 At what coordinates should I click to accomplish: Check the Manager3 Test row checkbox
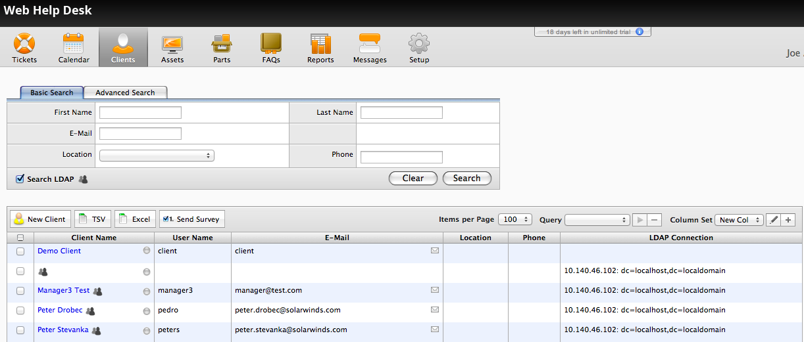tap(20, 291)
